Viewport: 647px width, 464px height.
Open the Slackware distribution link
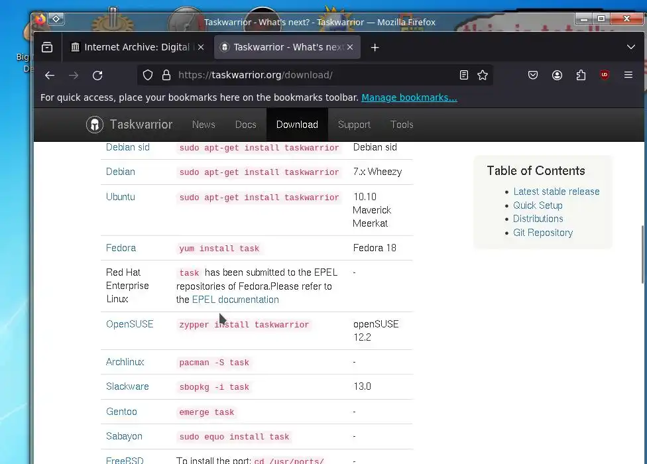(x=127, y=386)
